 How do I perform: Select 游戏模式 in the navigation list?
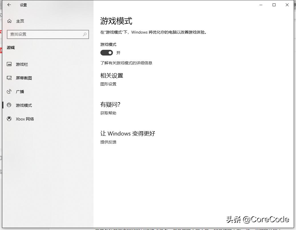[x=24, y=105]
